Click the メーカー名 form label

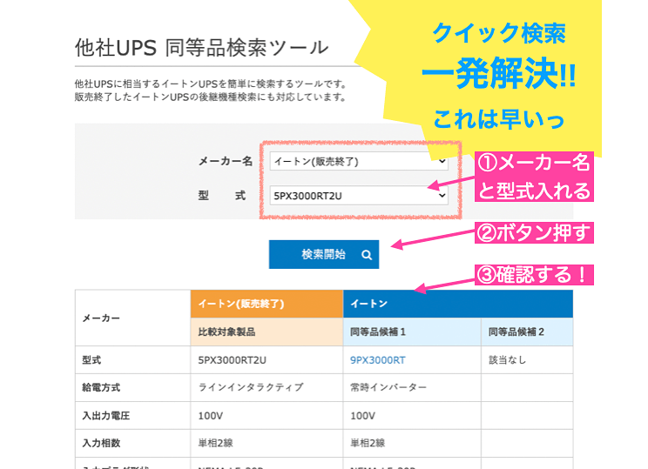click(226, 161)
